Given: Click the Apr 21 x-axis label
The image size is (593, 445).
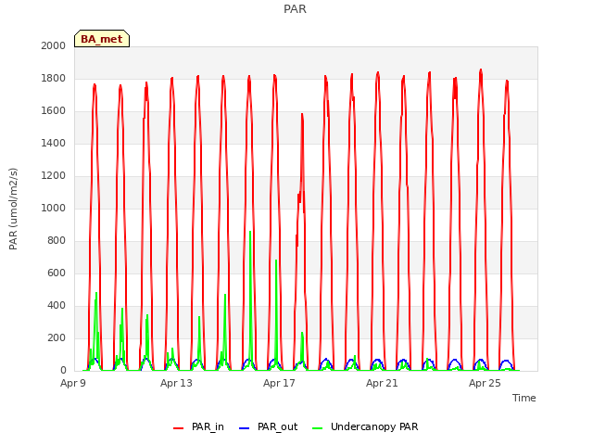Looking at the screenshot, I should click(382, 383).
